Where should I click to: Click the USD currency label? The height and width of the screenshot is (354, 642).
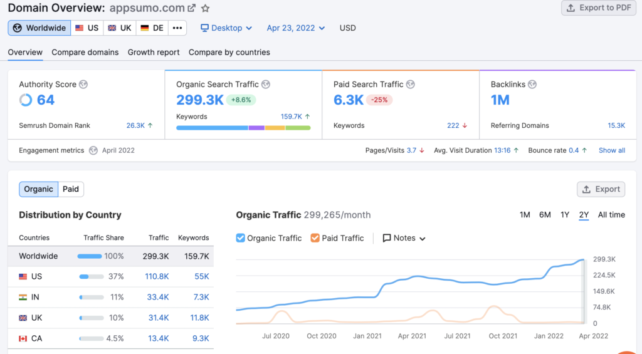tap(347, 28)
